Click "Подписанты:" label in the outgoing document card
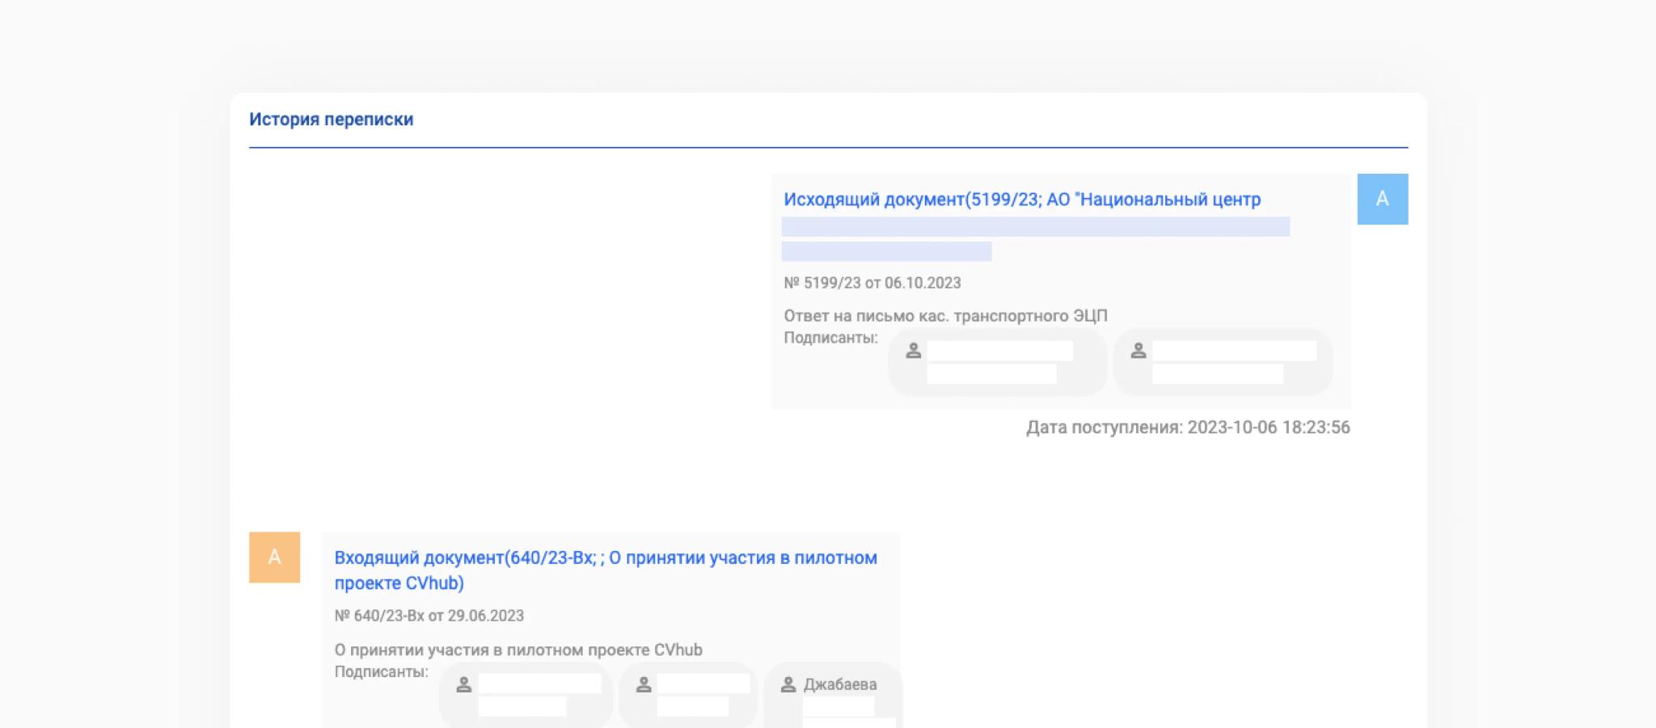 click(x=830, y=338)
